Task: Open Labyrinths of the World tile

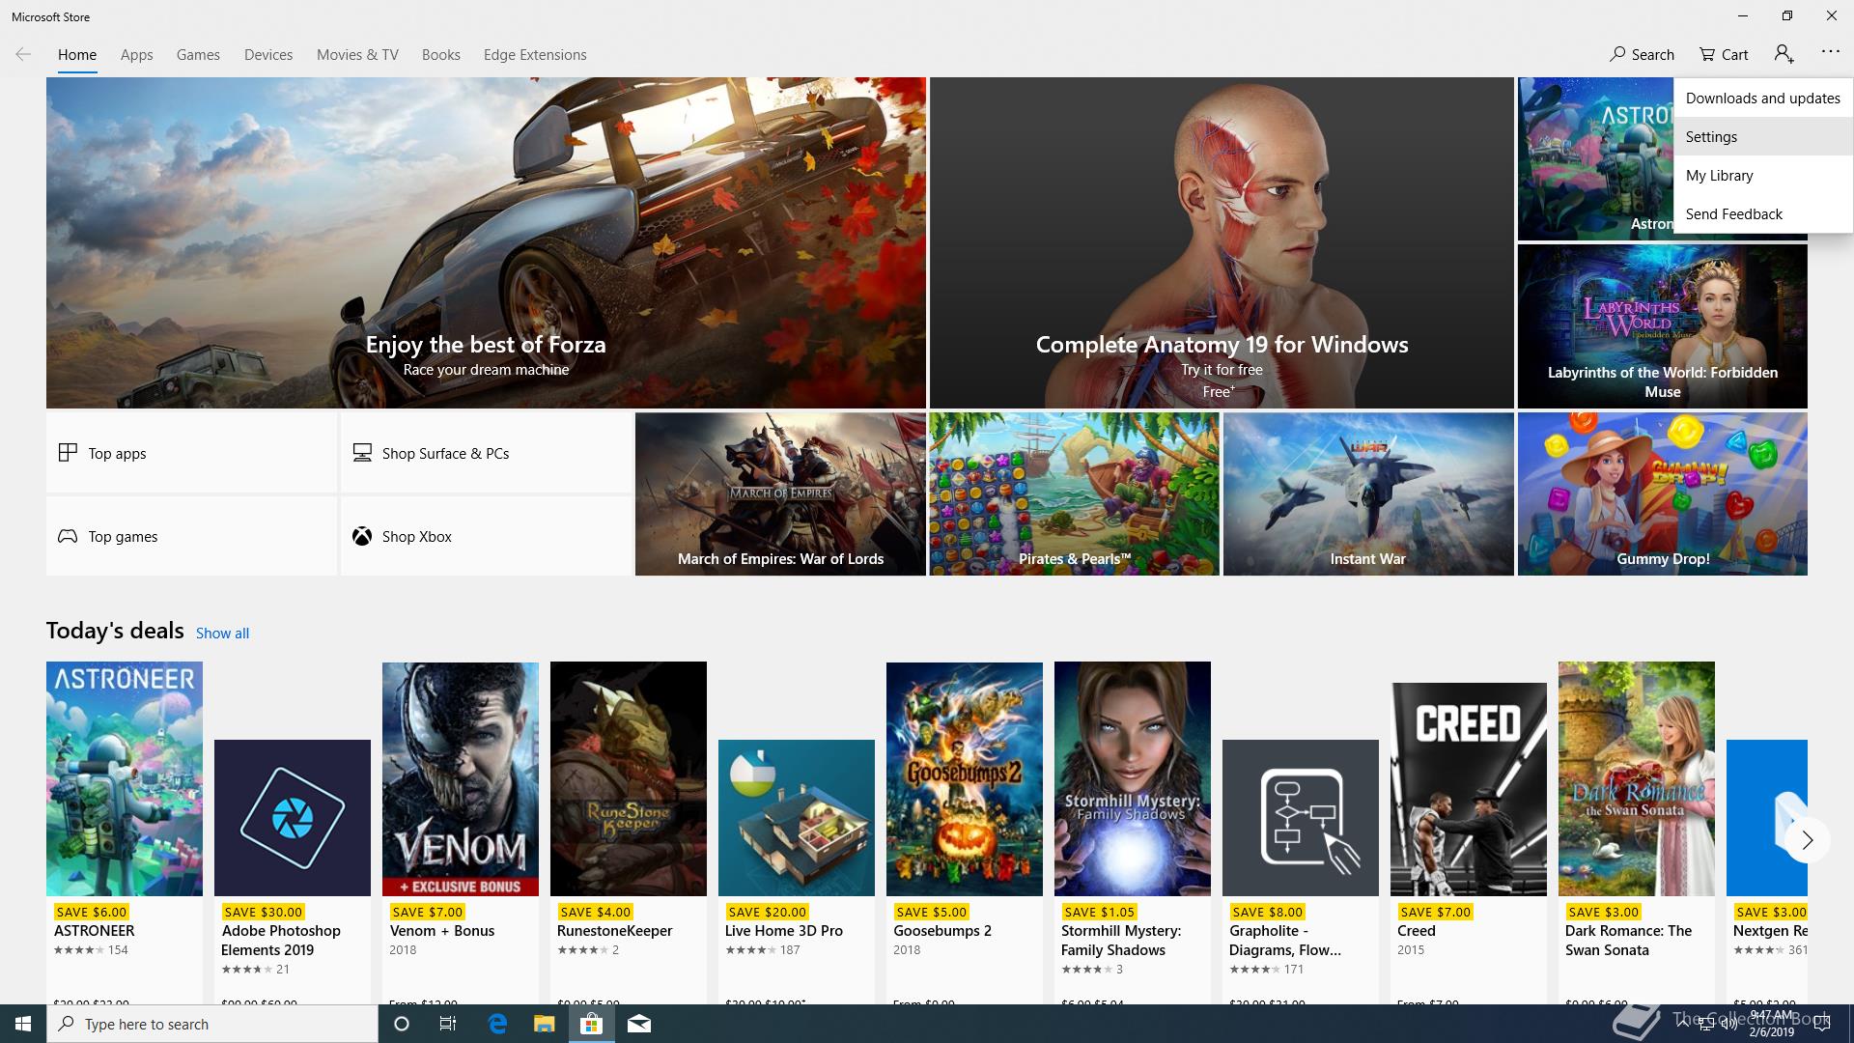Action: (1662, 326)
